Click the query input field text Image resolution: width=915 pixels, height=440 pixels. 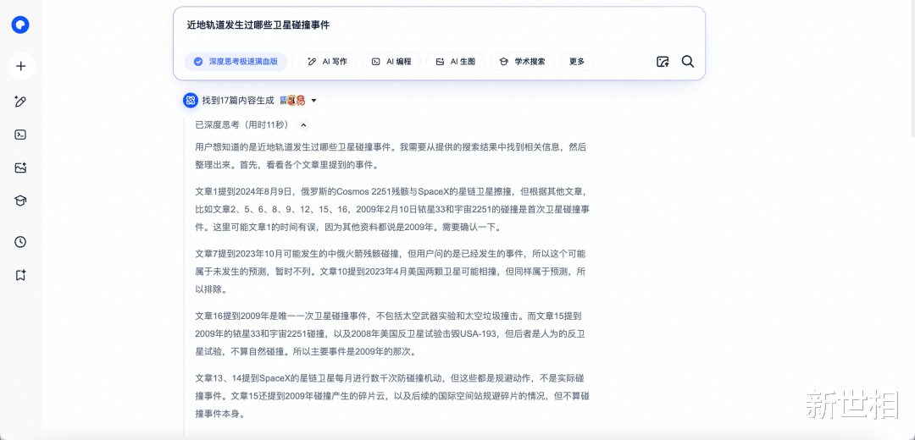(x=258, y=25)
